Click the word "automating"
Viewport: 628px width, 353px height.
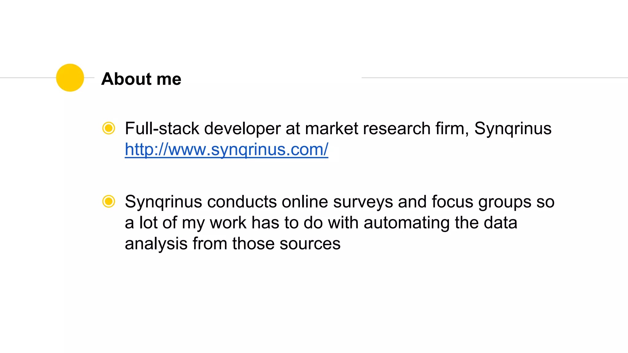tap(407, 222)
